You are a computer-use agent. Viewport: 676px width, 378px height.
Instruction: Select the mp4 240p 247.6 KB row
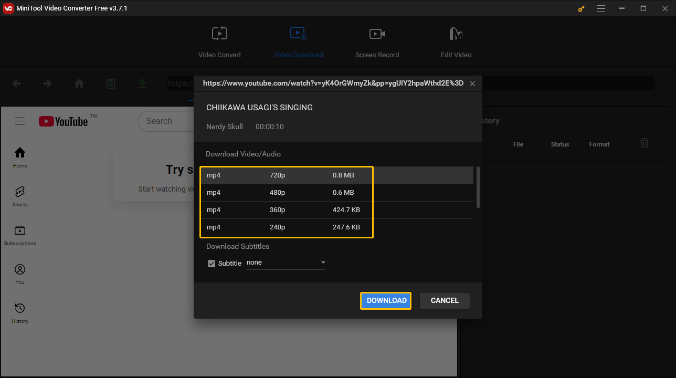click(337, 227)
